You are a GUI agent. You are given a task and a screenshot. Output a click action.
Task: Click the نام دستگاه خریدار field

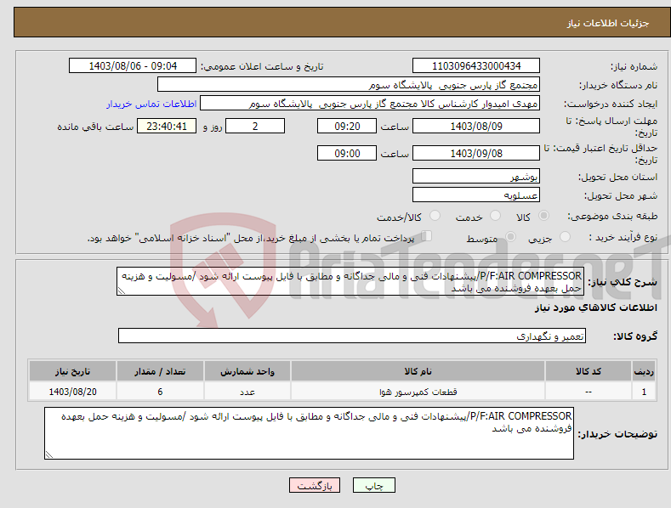[349, 85]
